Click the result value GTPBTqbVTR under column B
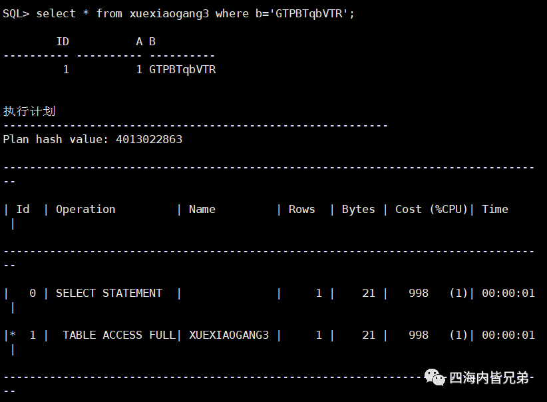The height and width of the screenshot is (402, 547). click(182, 70)
